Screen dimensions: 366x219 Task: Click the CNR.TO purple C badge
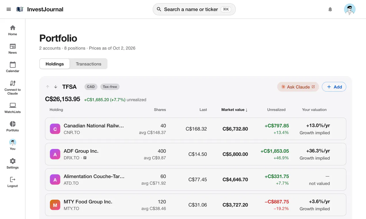(55, 129)
